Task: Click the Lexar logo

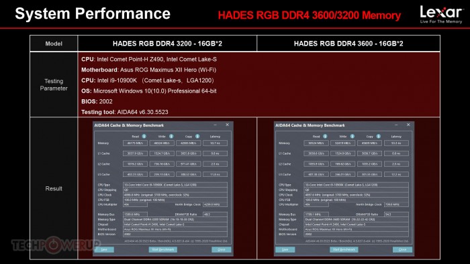Action: coord(441,14)
